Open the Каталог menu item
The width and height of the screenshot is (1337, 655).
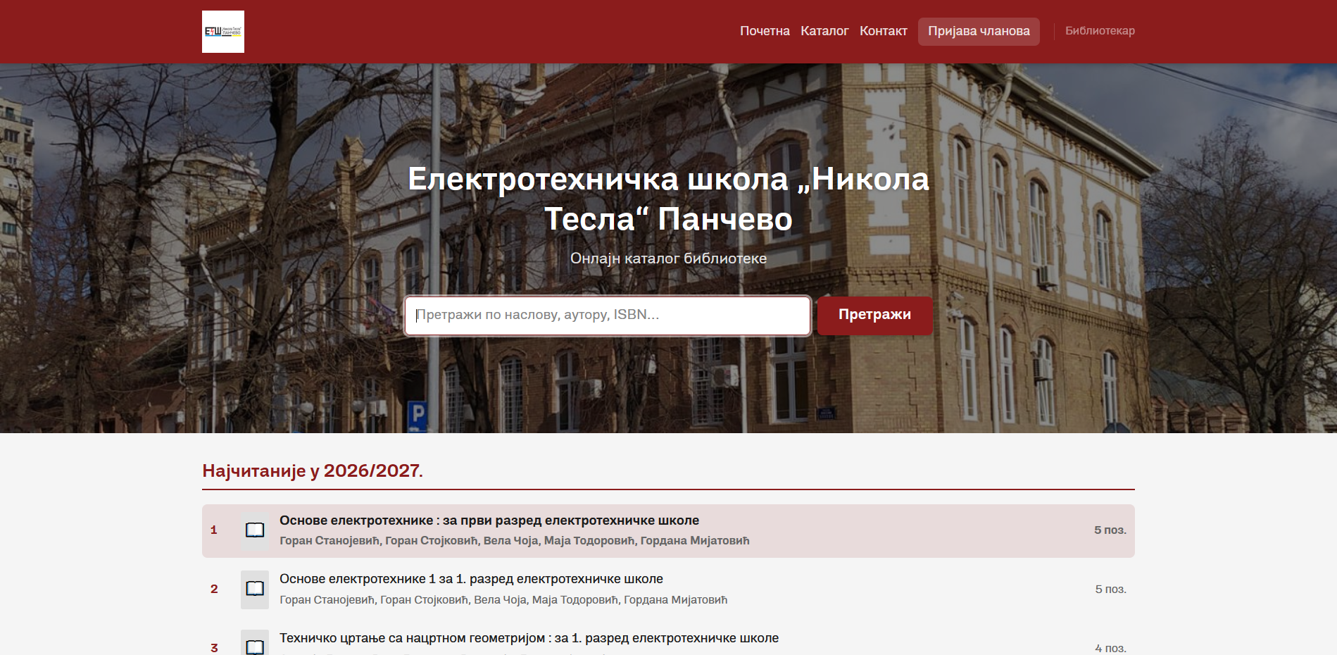point(824,31)
